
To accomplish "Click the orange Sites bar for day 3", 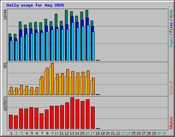I will point(22,90).
